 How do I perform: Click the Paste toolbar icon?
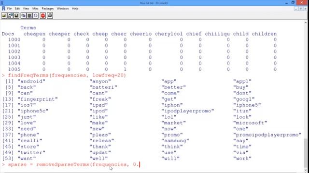coord(29,16)
